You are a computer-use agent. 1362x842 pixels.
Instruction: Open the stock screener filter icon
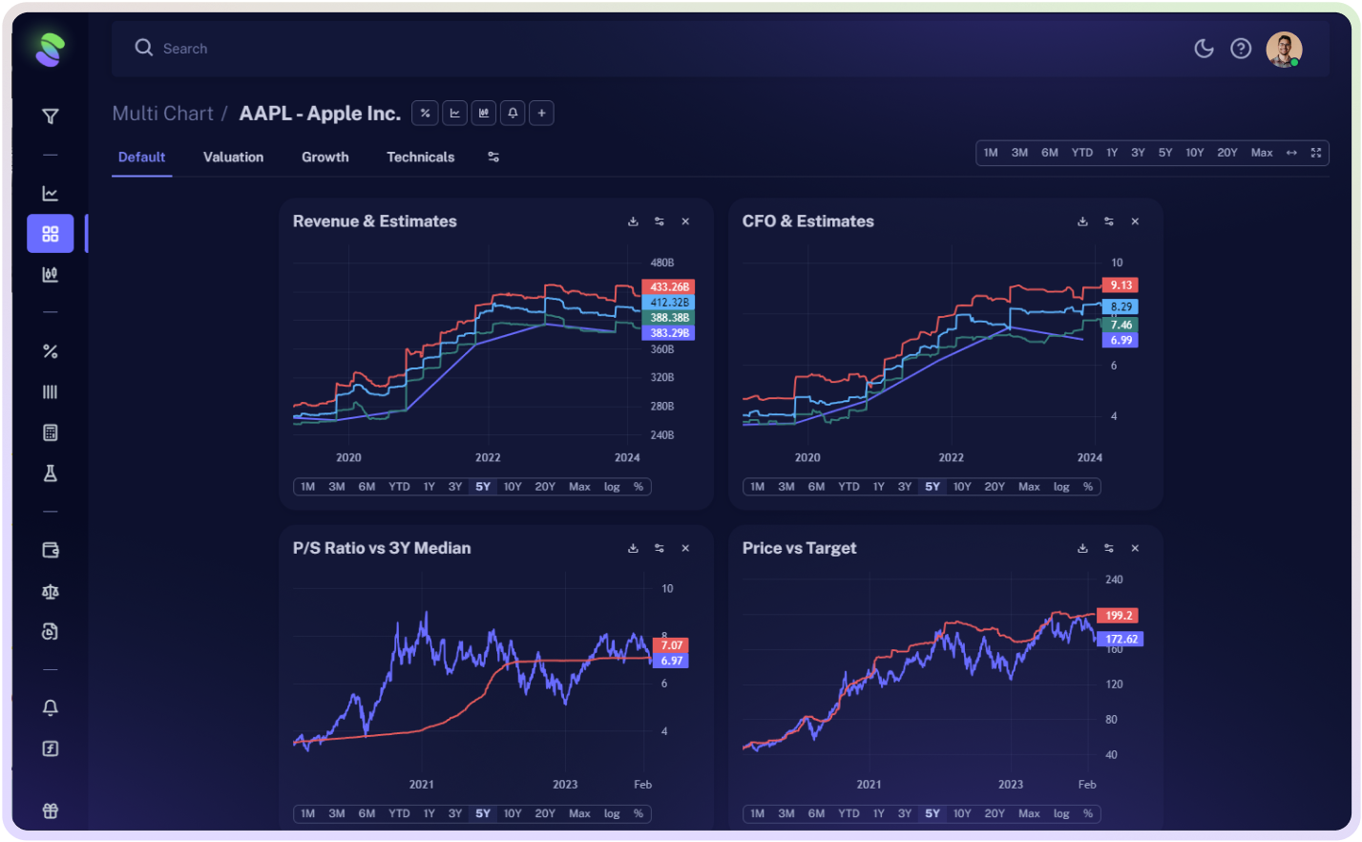pos(50,116)
